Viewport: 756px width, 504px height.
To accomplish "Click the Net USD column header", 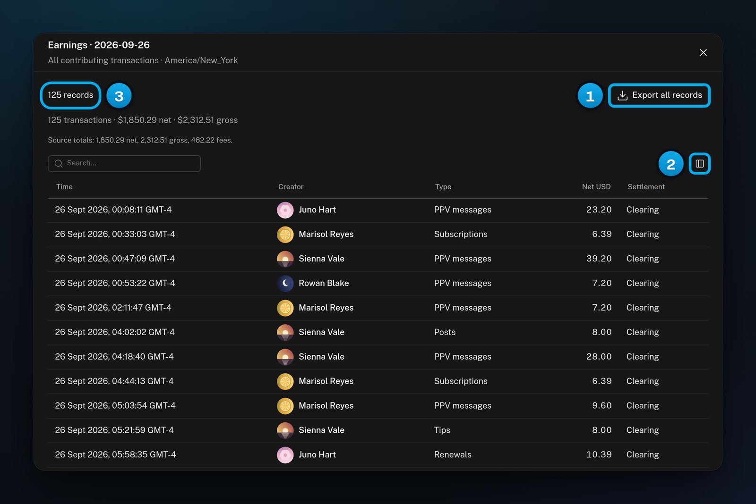I will 596,187.
